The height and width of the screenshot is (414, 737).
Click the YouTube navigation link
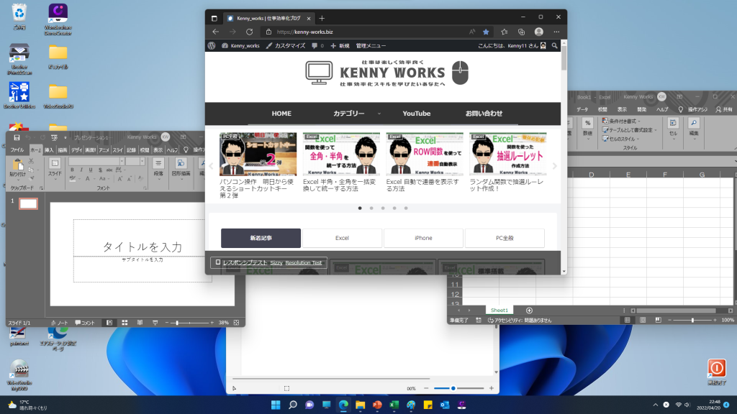pos(416,114)
